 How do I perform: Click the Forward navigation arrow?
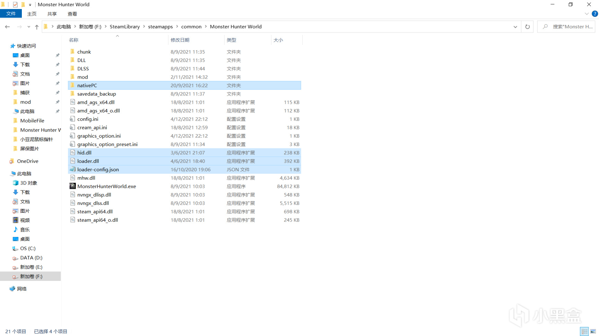(19, 27)
